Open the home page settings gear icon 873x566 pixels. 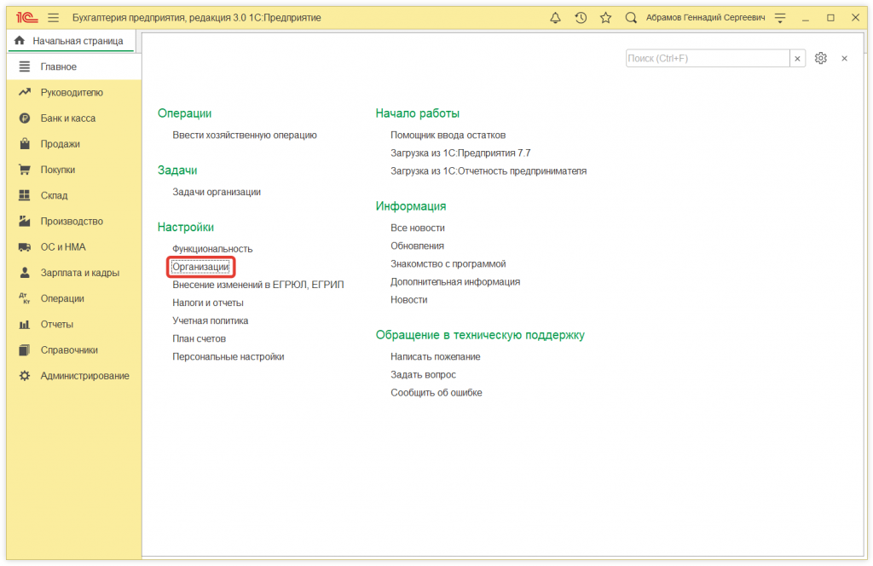pyautogui.click(x=820, y=58)
